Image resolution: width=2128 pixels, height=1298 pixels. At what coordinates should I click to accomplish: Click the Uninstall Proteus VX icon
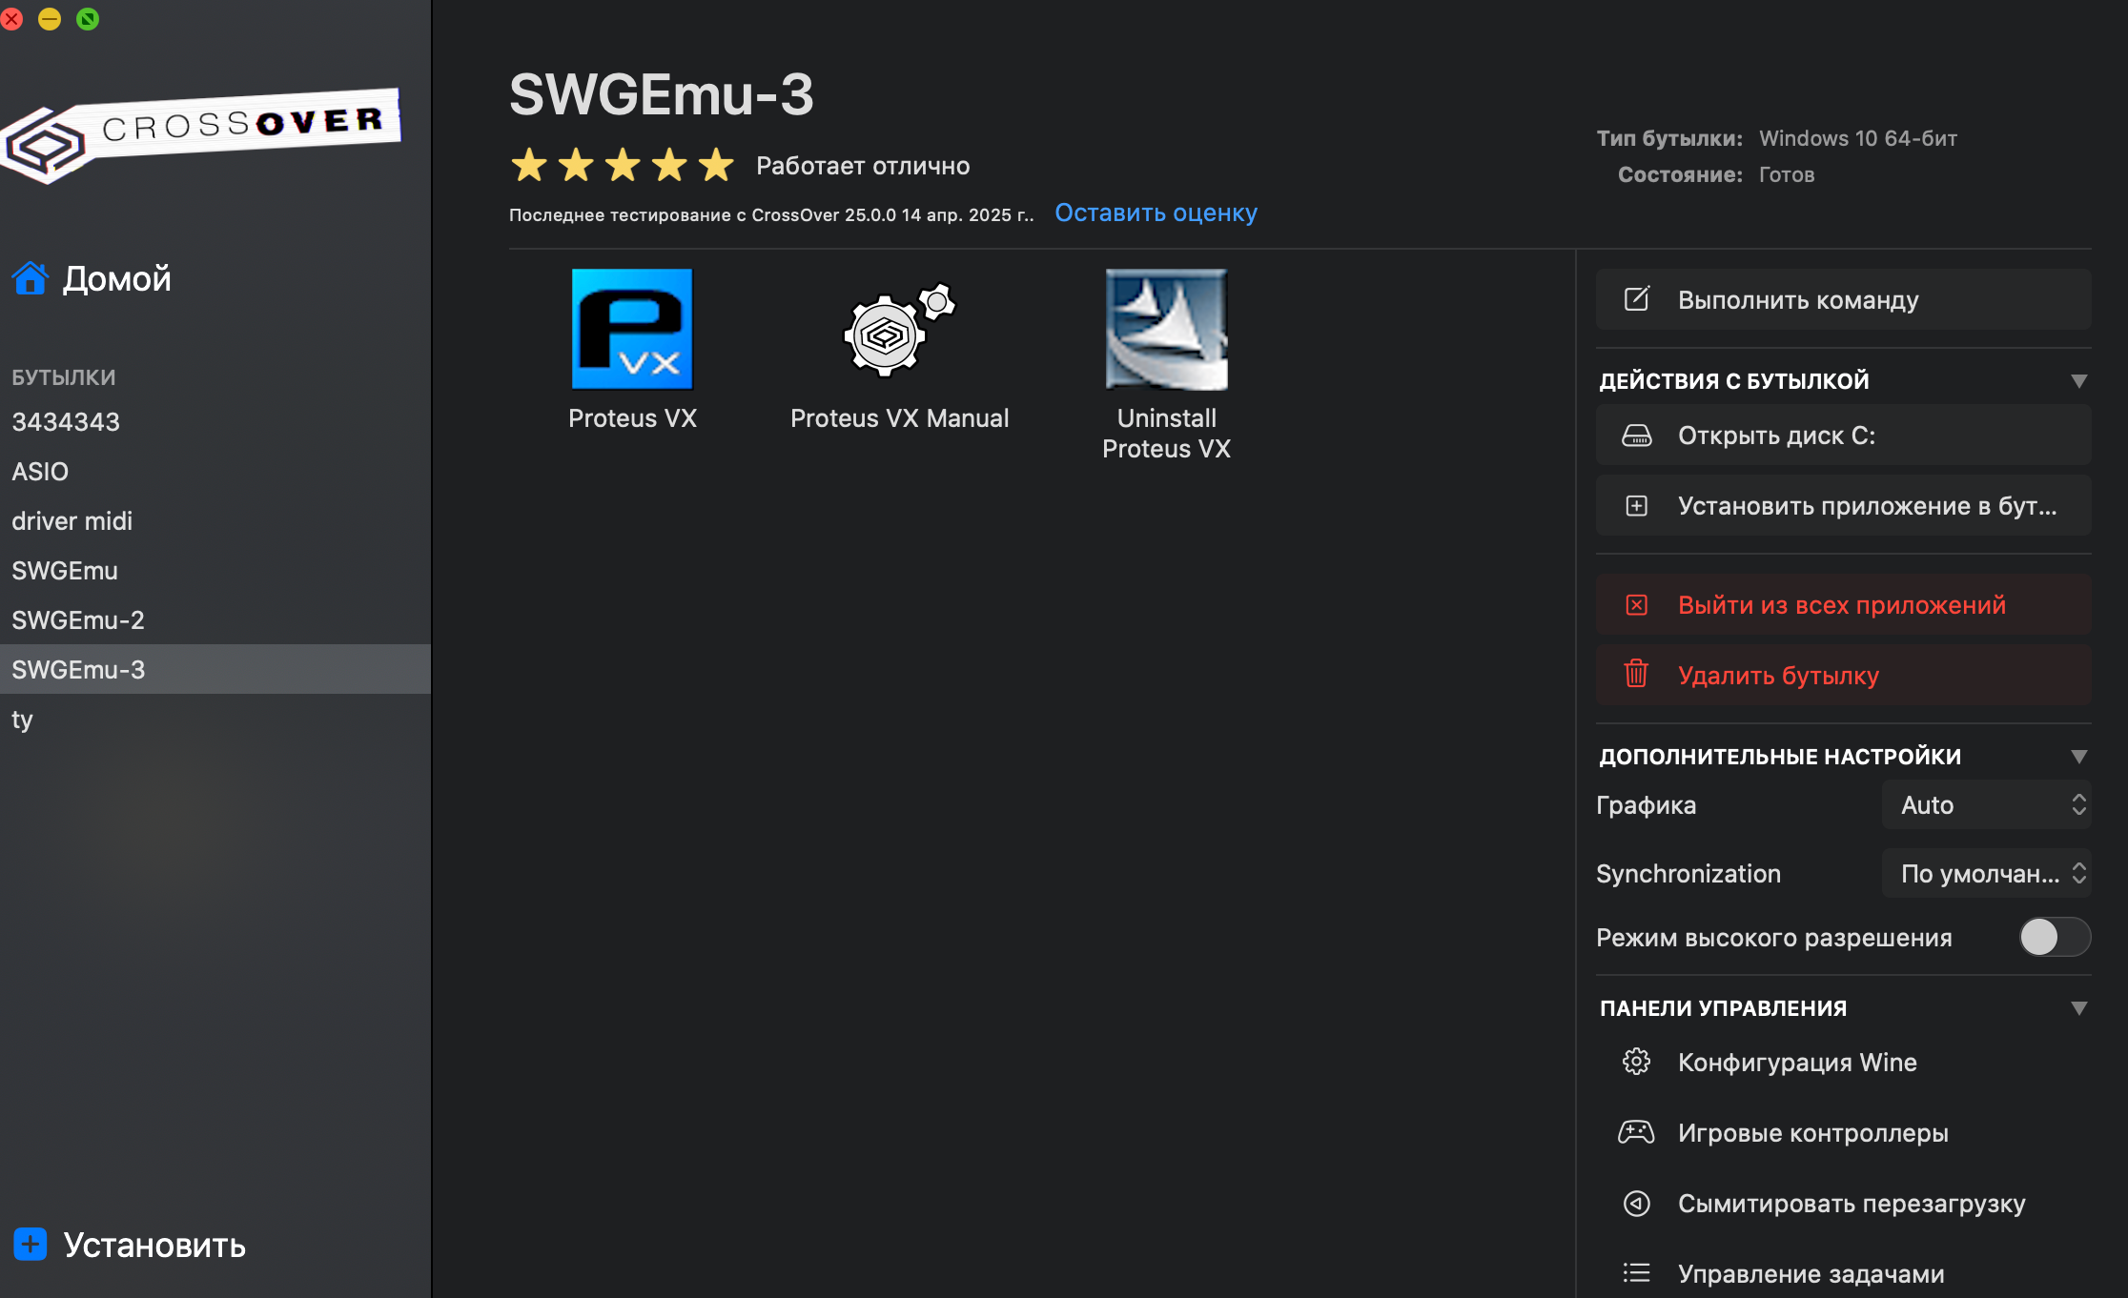(1166, 330)
